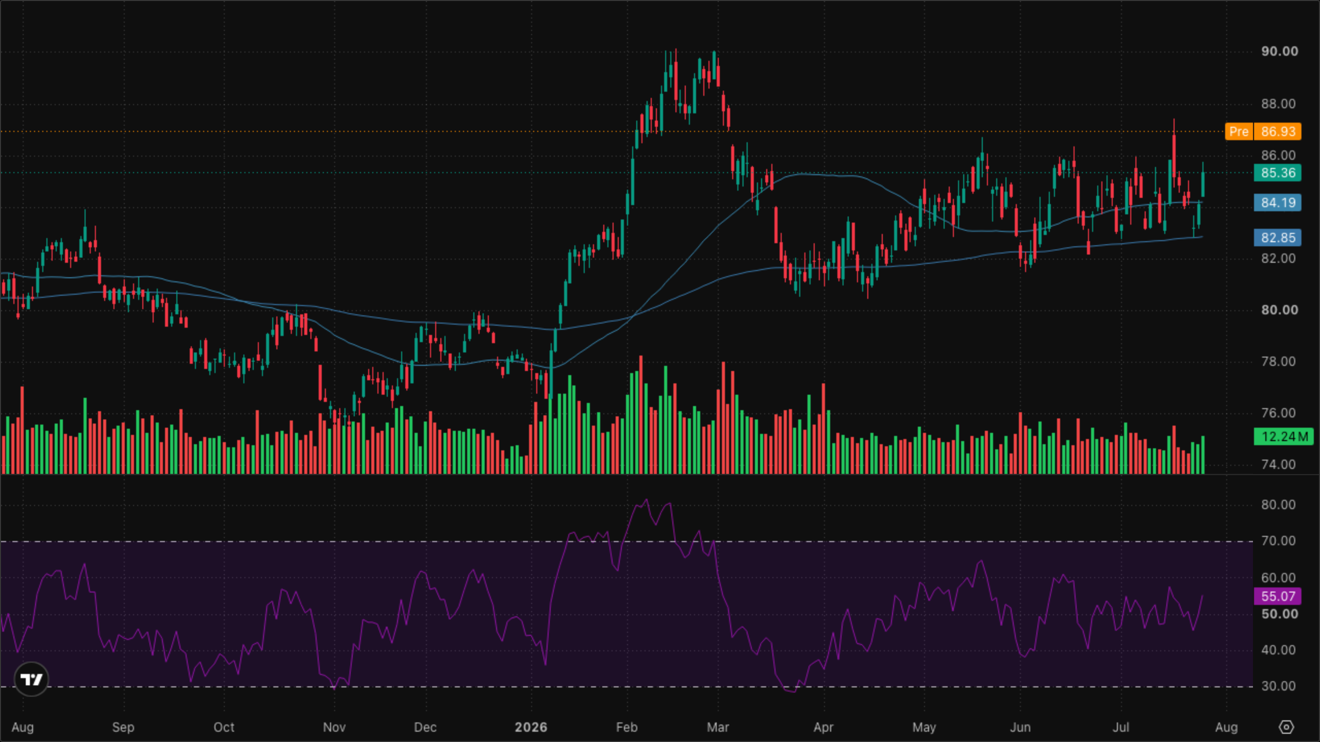Open chart settings gear icon
This screenshot has width=1320, height=742.
[1286, 727]
